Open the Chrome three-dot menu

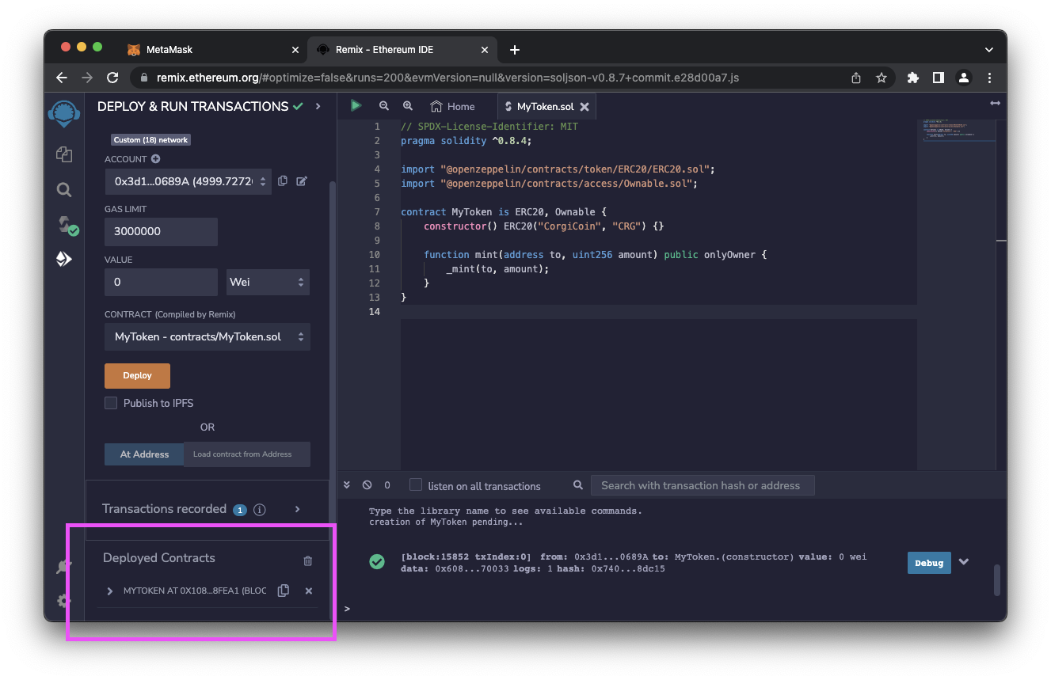pyautogui.click(x=990, y=78)
